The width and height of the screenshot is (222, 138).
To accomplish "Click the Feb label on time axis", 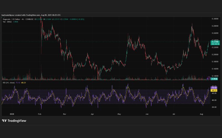I will point(40,114).
